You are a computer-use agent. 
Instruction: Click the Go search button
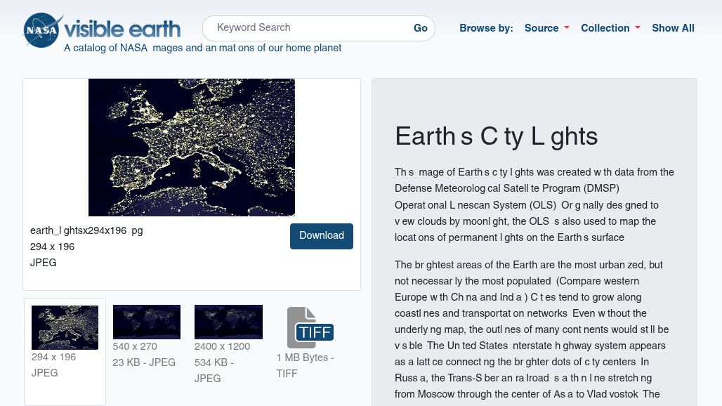click(x=420, y=29)
